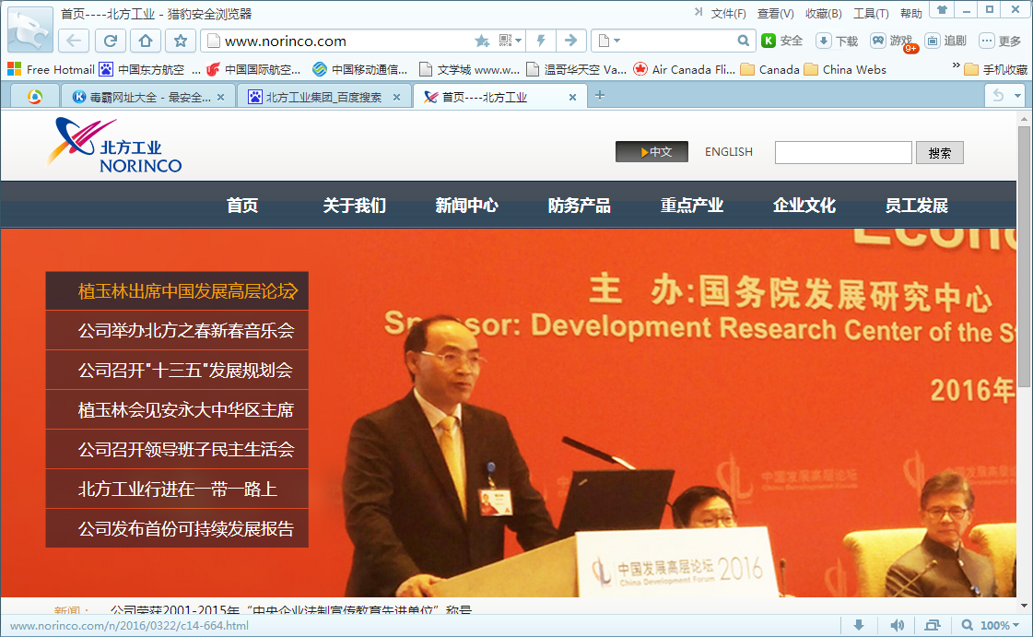Select the 中文 language option
1033x637 pixels.
pos(651,152)
